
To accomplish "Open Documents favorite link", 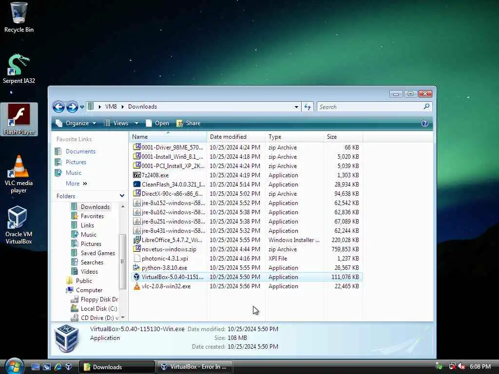I will click(x=80, y=151).
